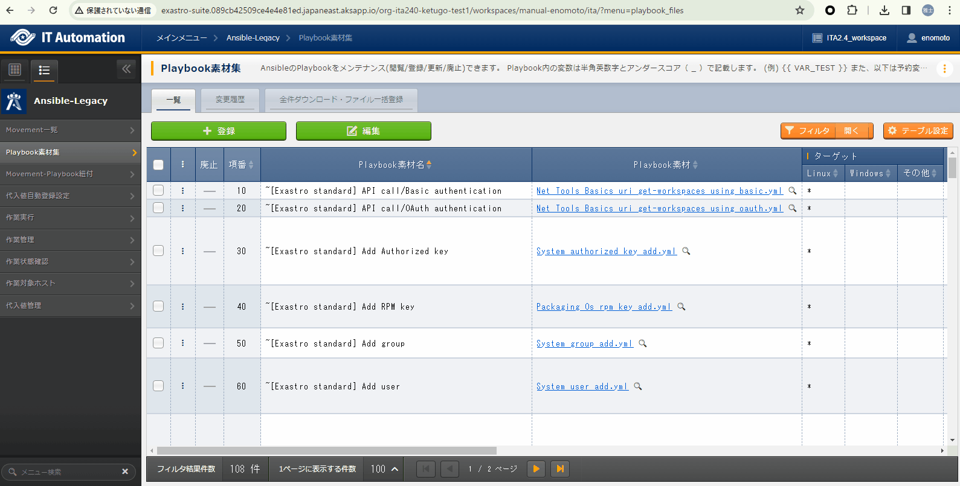The height and width of the screenshot is (486, 960).
Task: Go to next page arrow
Action: click(x=536, y=469)
